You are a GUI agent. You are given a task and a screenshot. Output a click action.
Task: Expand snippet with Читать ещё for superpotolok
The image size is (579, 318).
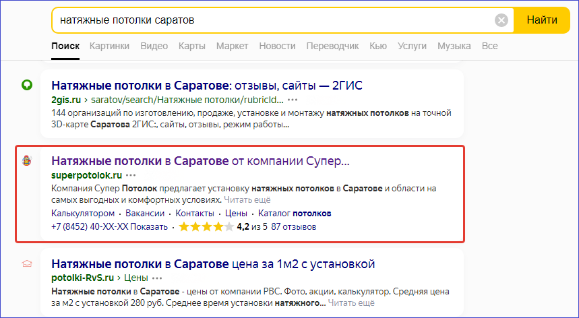247,200
